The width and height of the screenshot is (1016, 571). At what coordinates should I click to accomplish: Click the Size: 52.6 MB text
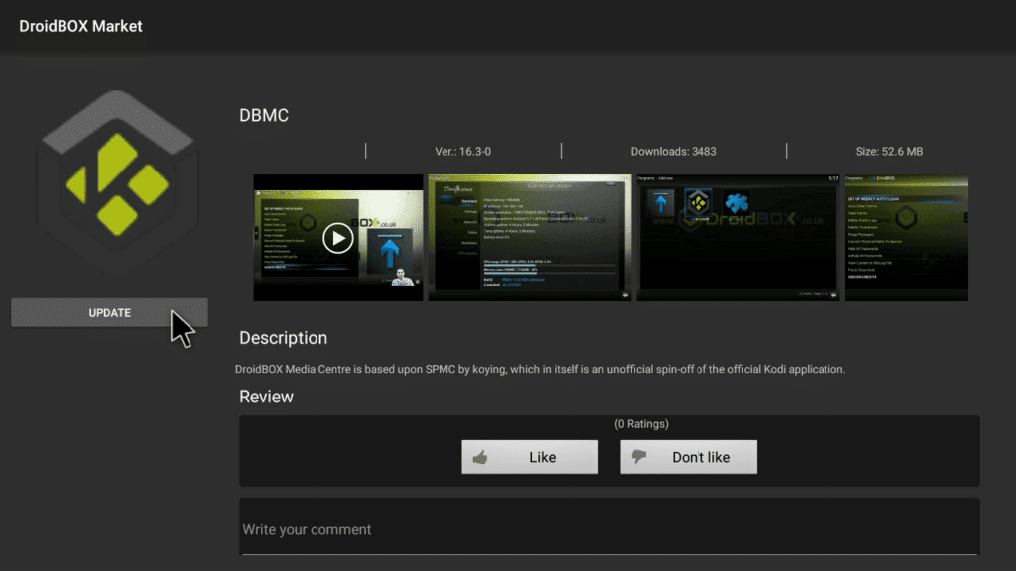click(889, 152)
